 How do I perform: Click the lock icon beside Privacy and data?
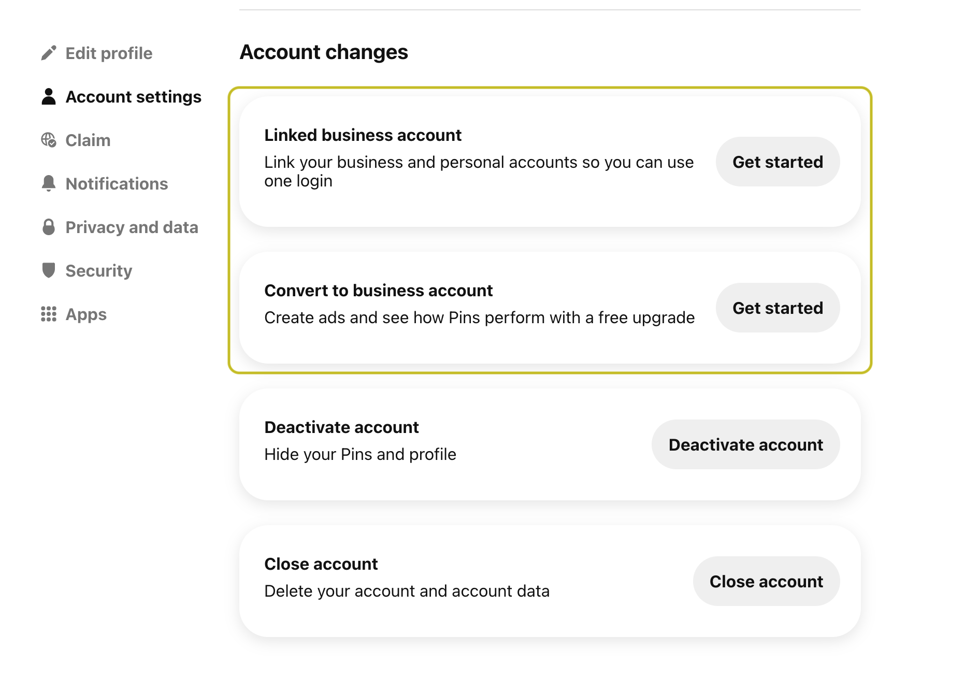49,227
